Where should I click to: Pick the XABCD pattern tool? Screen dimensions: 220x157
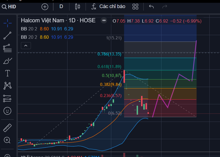pyautogui.click(x=8, y=86)
